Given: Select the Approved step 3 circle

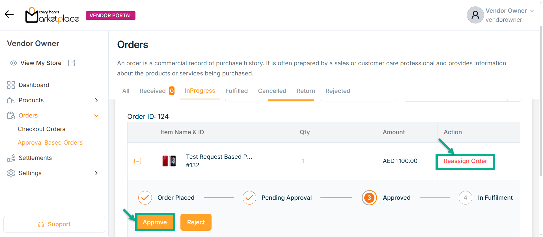Looking at the screenshot, I should coord(369,198).
